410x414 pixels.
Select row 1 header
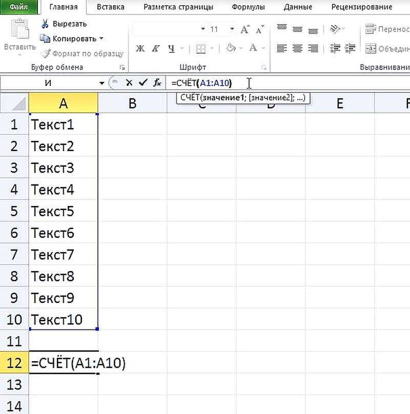[14, 124]
